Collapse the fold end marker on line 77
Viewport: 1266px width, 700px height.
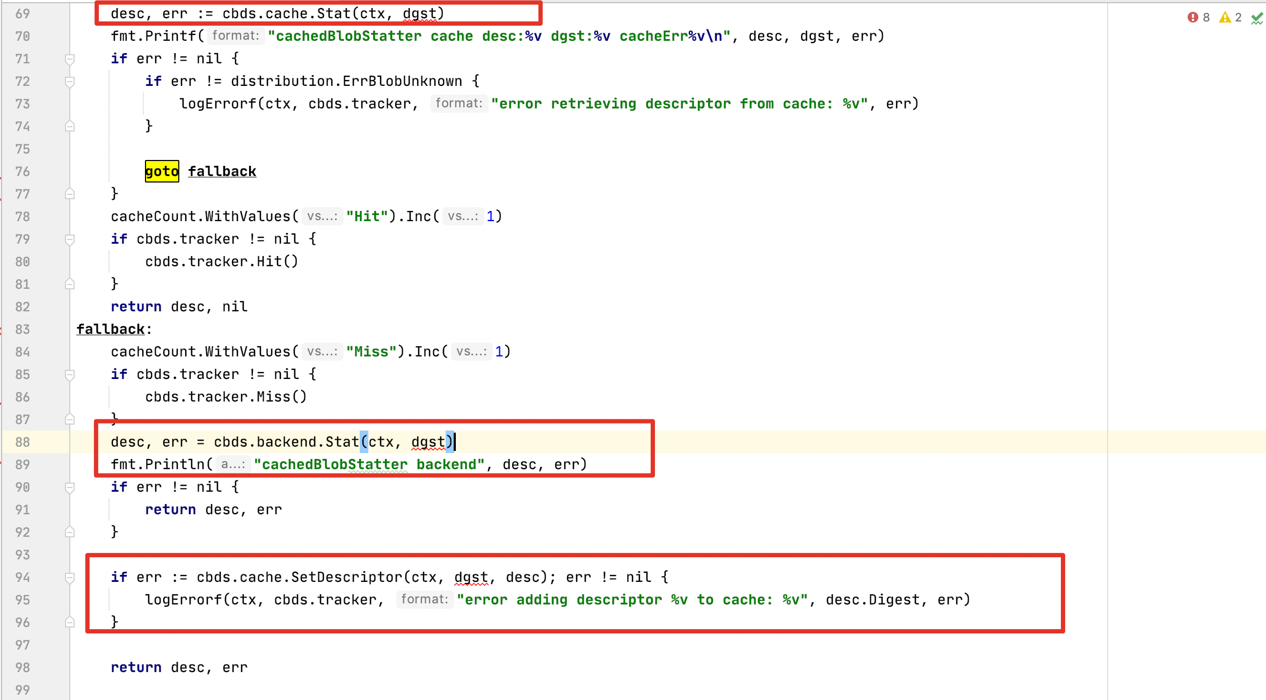[x=70, y=194]
